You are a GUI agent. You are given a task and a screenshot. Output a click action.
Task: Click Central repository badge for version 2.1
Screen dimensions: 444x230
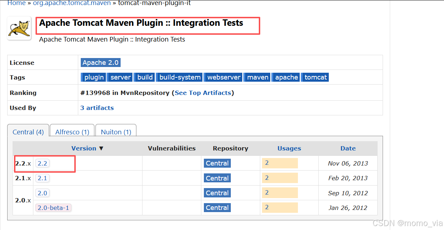click(x=217, y=178)
